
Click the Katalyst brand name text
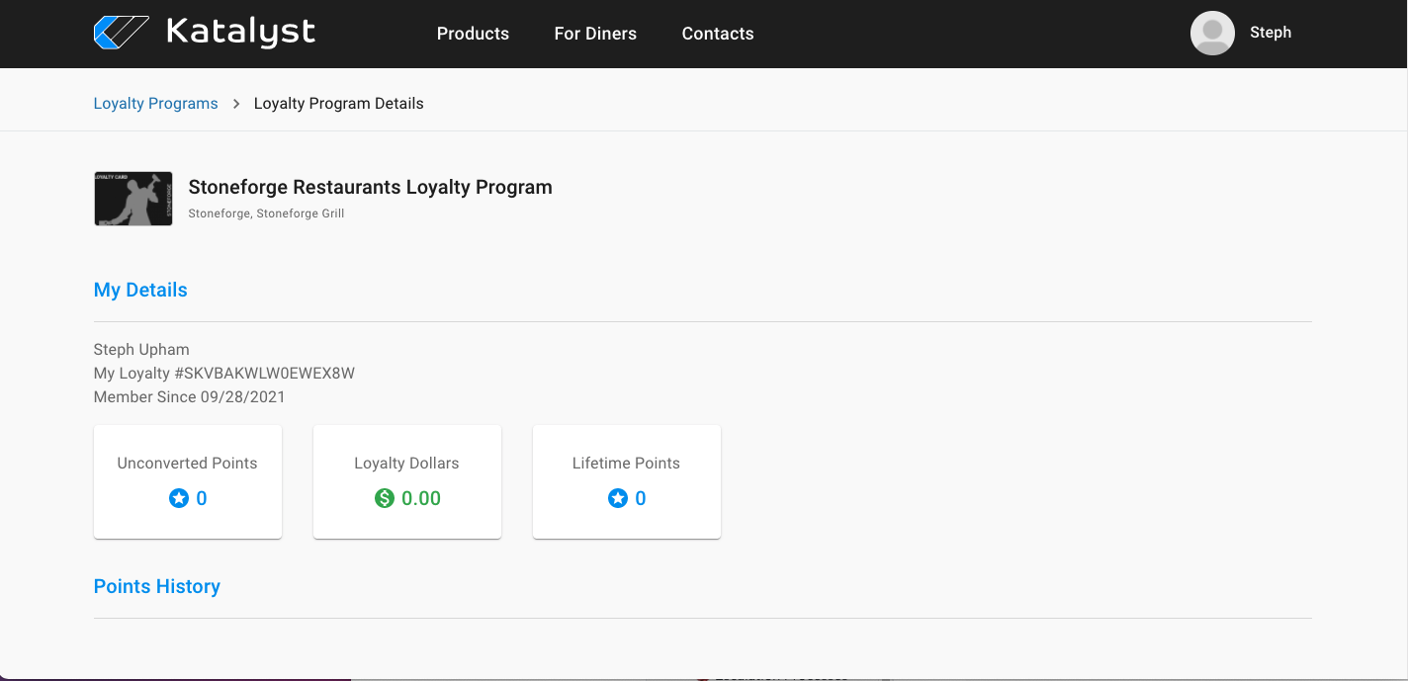[x=240, y=33]
